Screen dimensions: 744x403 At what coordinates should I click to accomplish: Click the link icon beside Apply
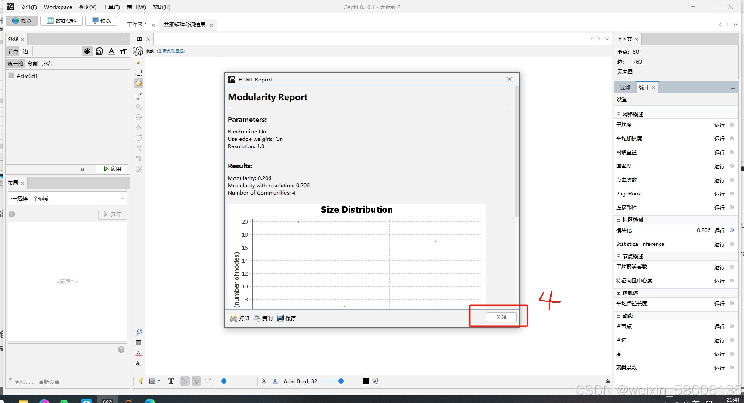click(x=82, y=169)
